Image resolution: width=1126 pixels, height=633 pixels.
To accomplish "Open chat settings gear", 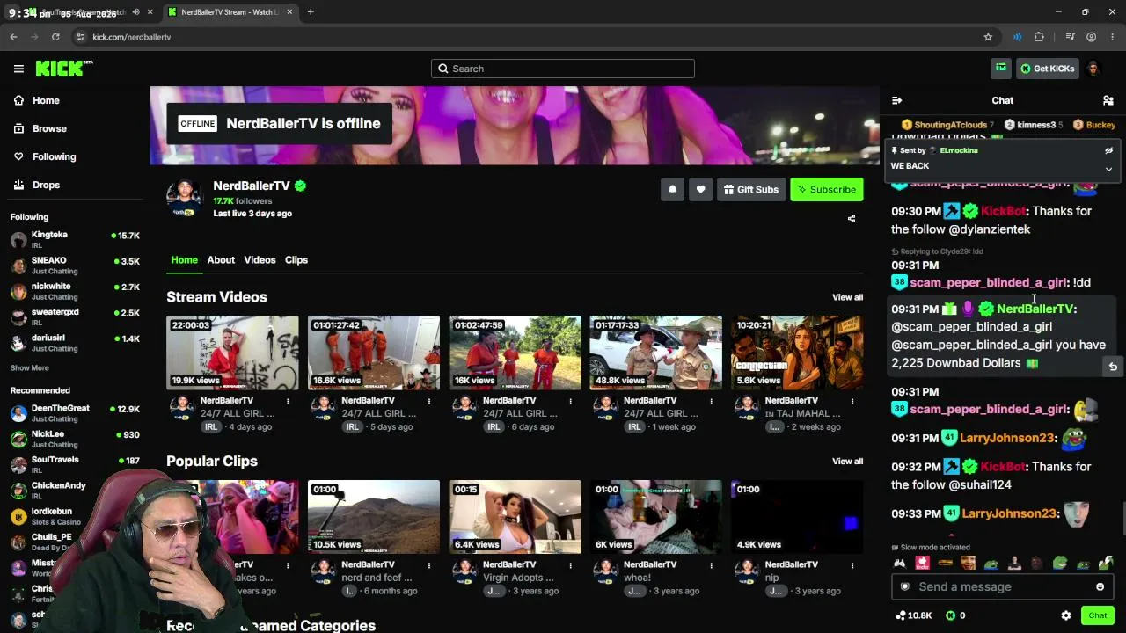I will coord(1066,615).
